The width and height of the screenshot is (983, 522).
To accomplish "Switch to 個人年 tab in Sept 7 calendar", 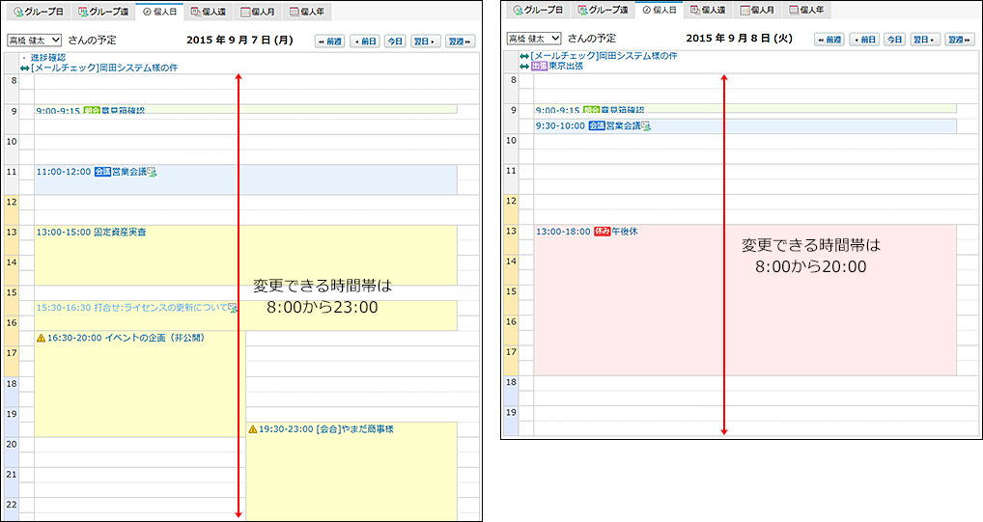I will [306, 12].
